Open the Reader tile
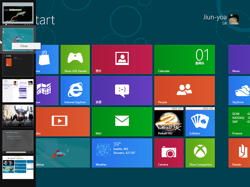Image resolution: width=250 pixels, height=187 pixels. (239, 153)
